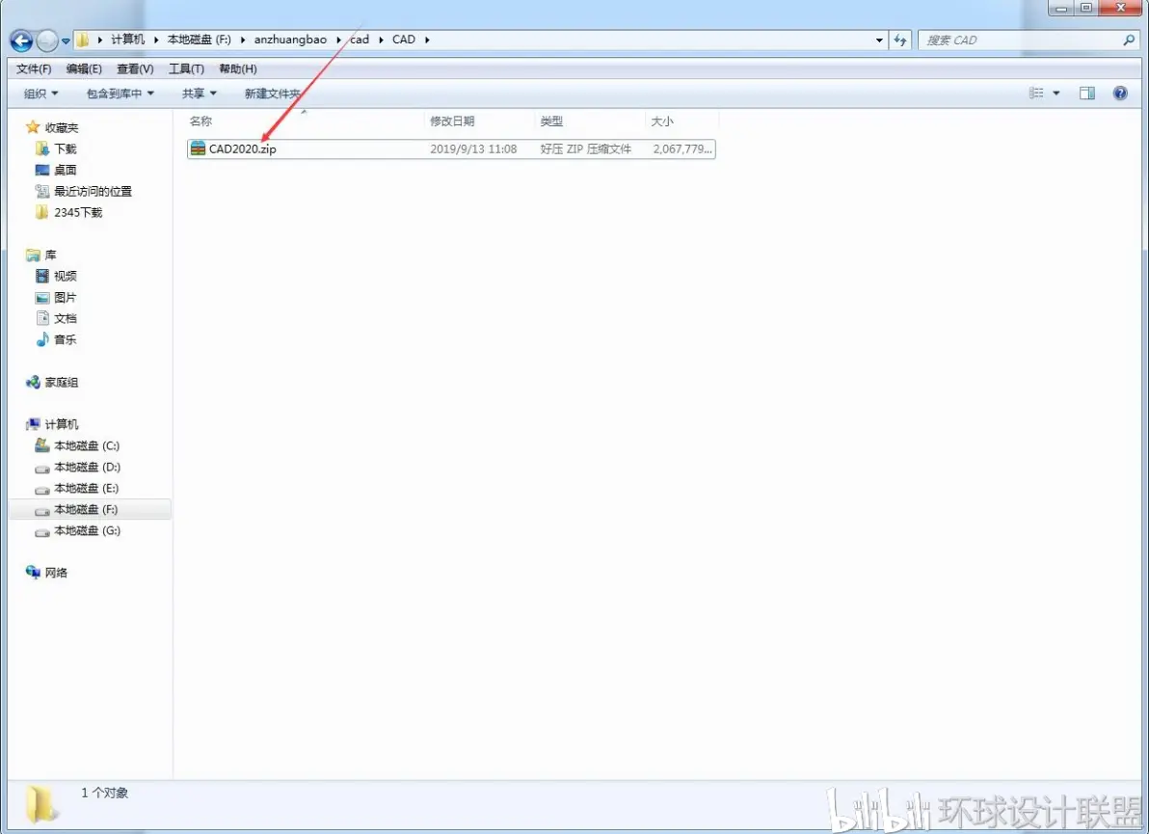Open Help via the blue question mark
Viewport: 1149px width, 834px height.
[1120, 94]
